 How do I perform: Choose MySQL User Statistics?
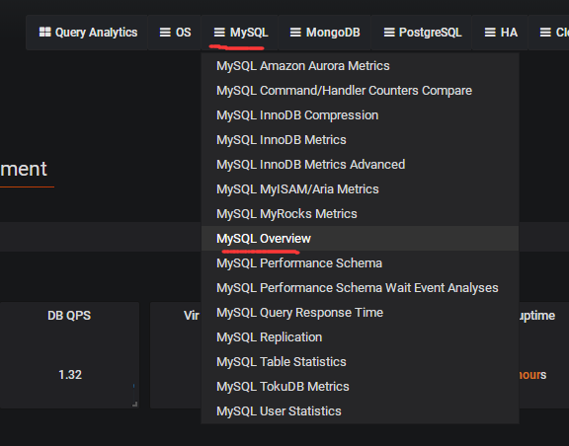[x=360, y=411]
